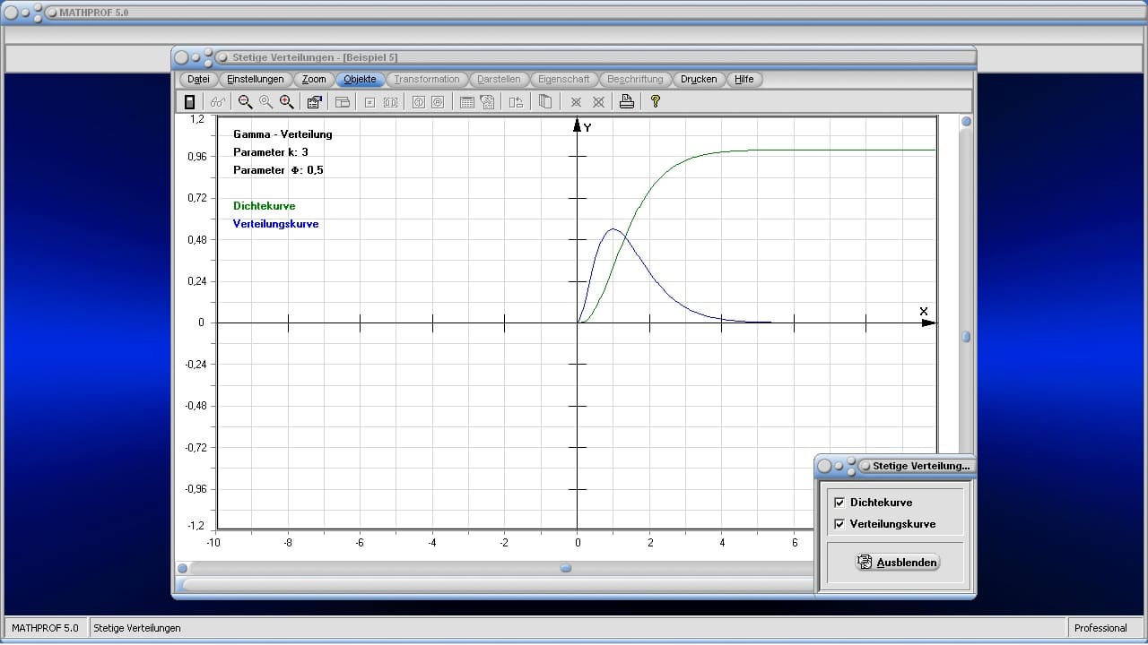Print using the printer icon
The width and height of the screenshot is (1148, 645).
pyautogui.click(x=627, y=102)
